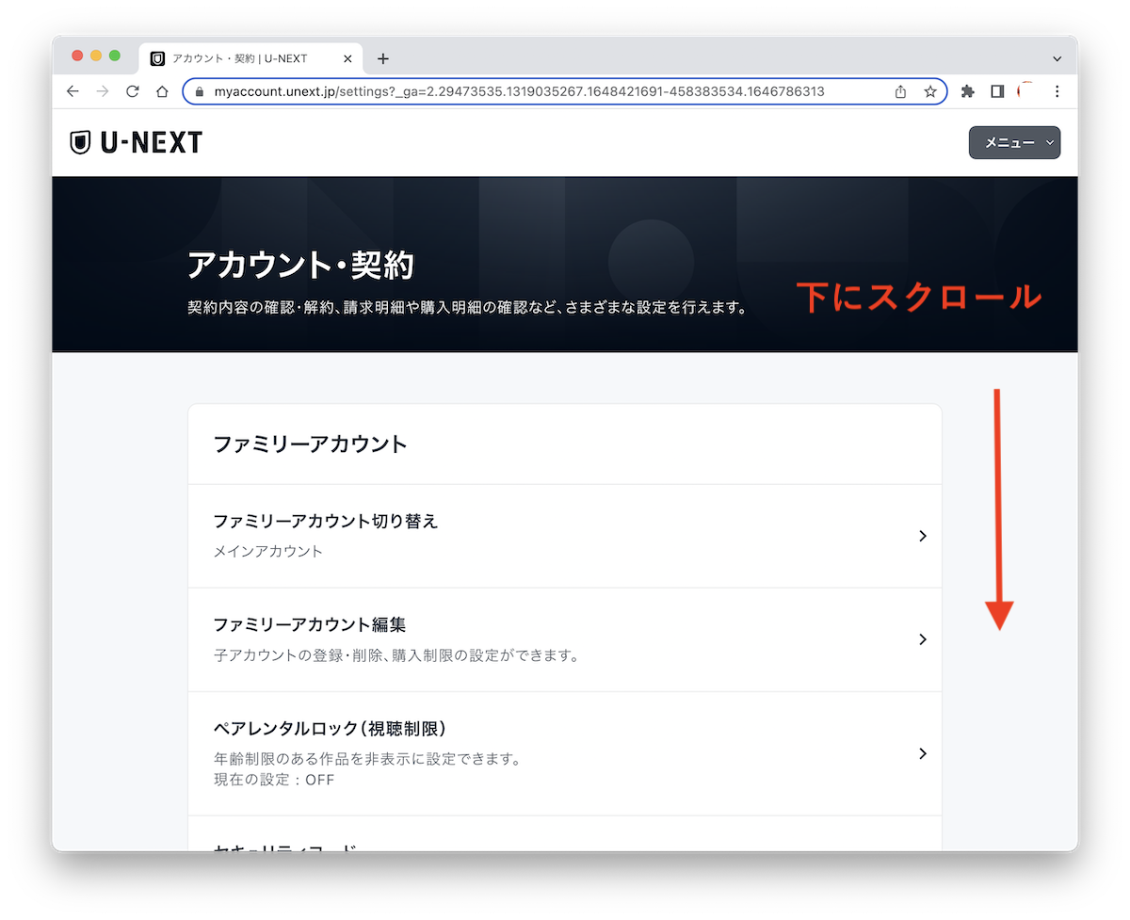The width and height of the screenshot is (1130, 920).
Task: Open the browser home page
Action: (162, 91)
